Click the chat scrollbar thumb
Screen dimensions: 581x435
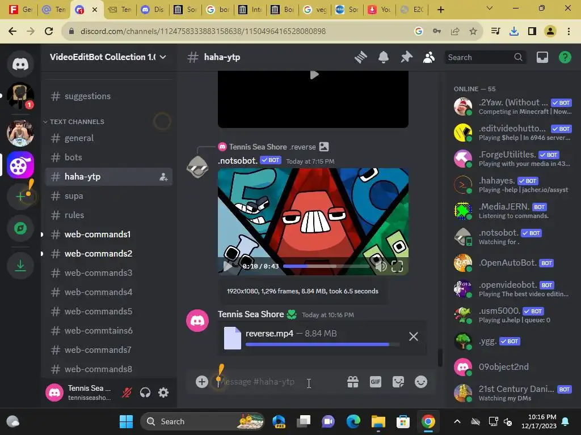point(440,357)
